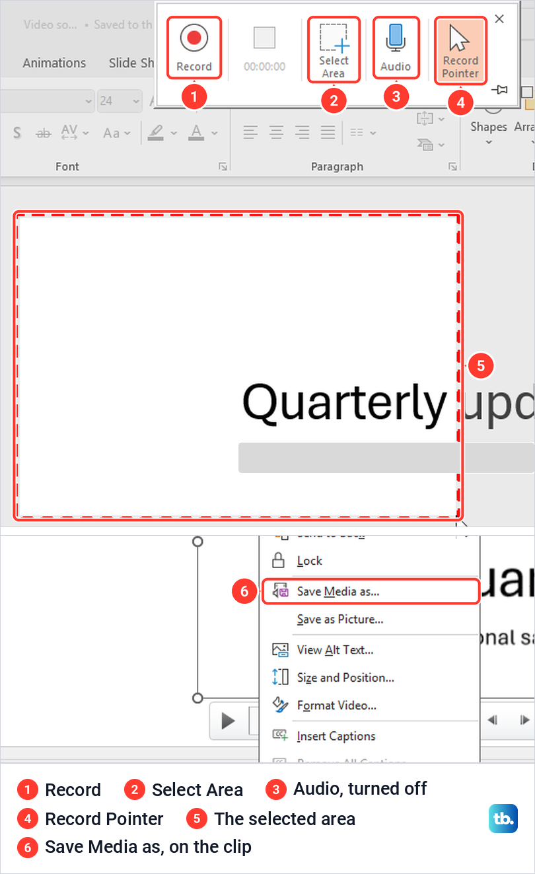Choose Save Media as in context menu
This screenshot has width=535, height=874.
(x=370, y=591)
